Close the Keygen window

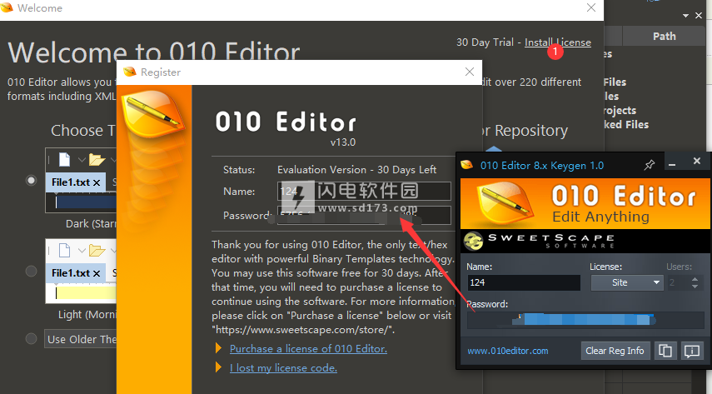point(697,161)
